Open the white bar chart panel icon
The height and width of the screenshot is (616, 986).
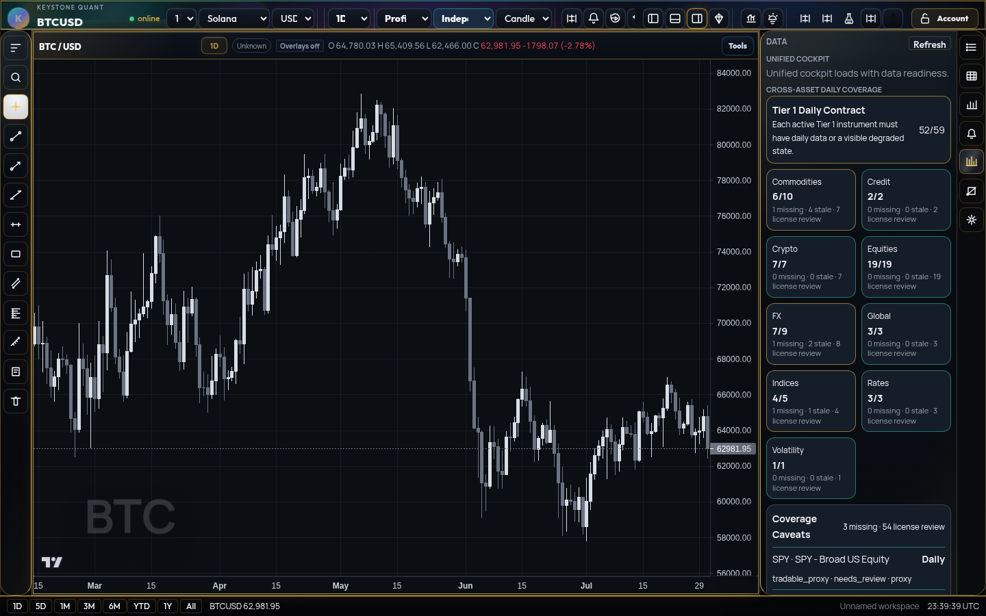(971, 105)
